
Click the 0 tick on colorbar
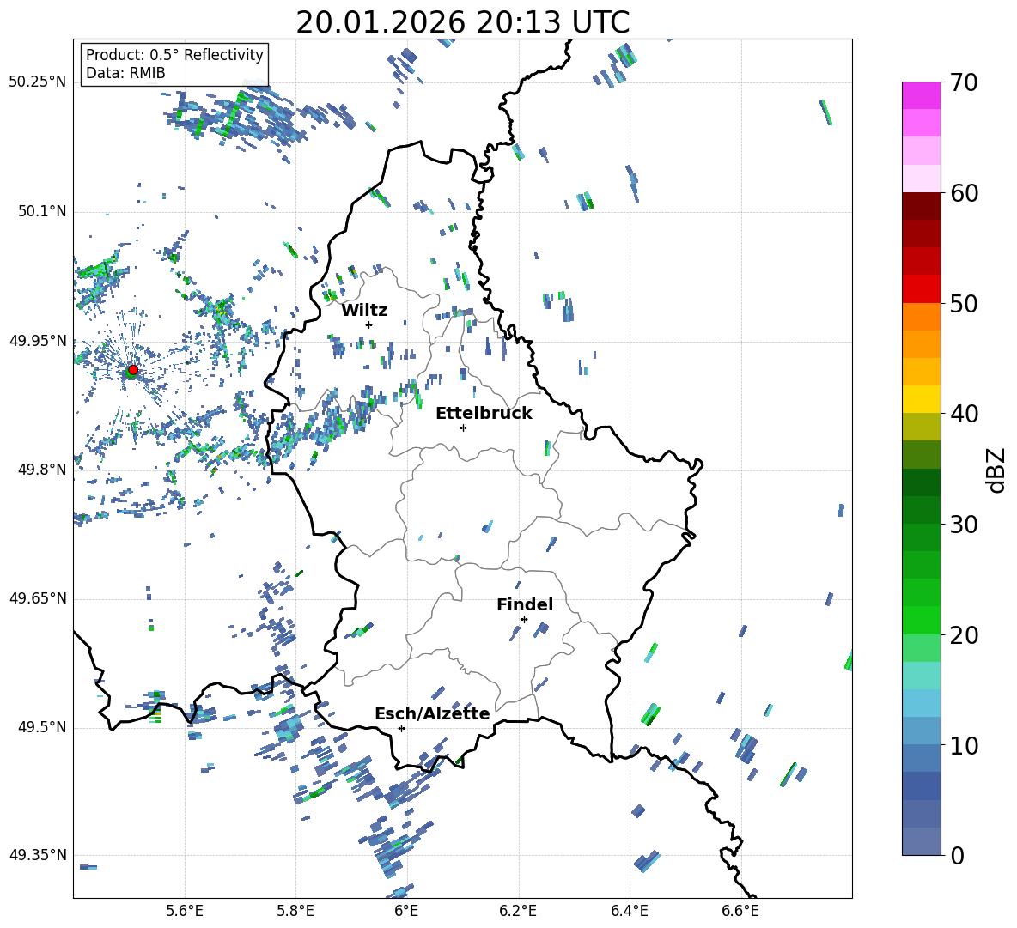point(957,855)
